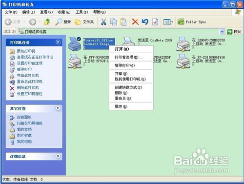Image resolution: width=244 pixels, height=184 pixels.
Task: Open the Folders (文件夹) pane
Action: coord(84,22)
